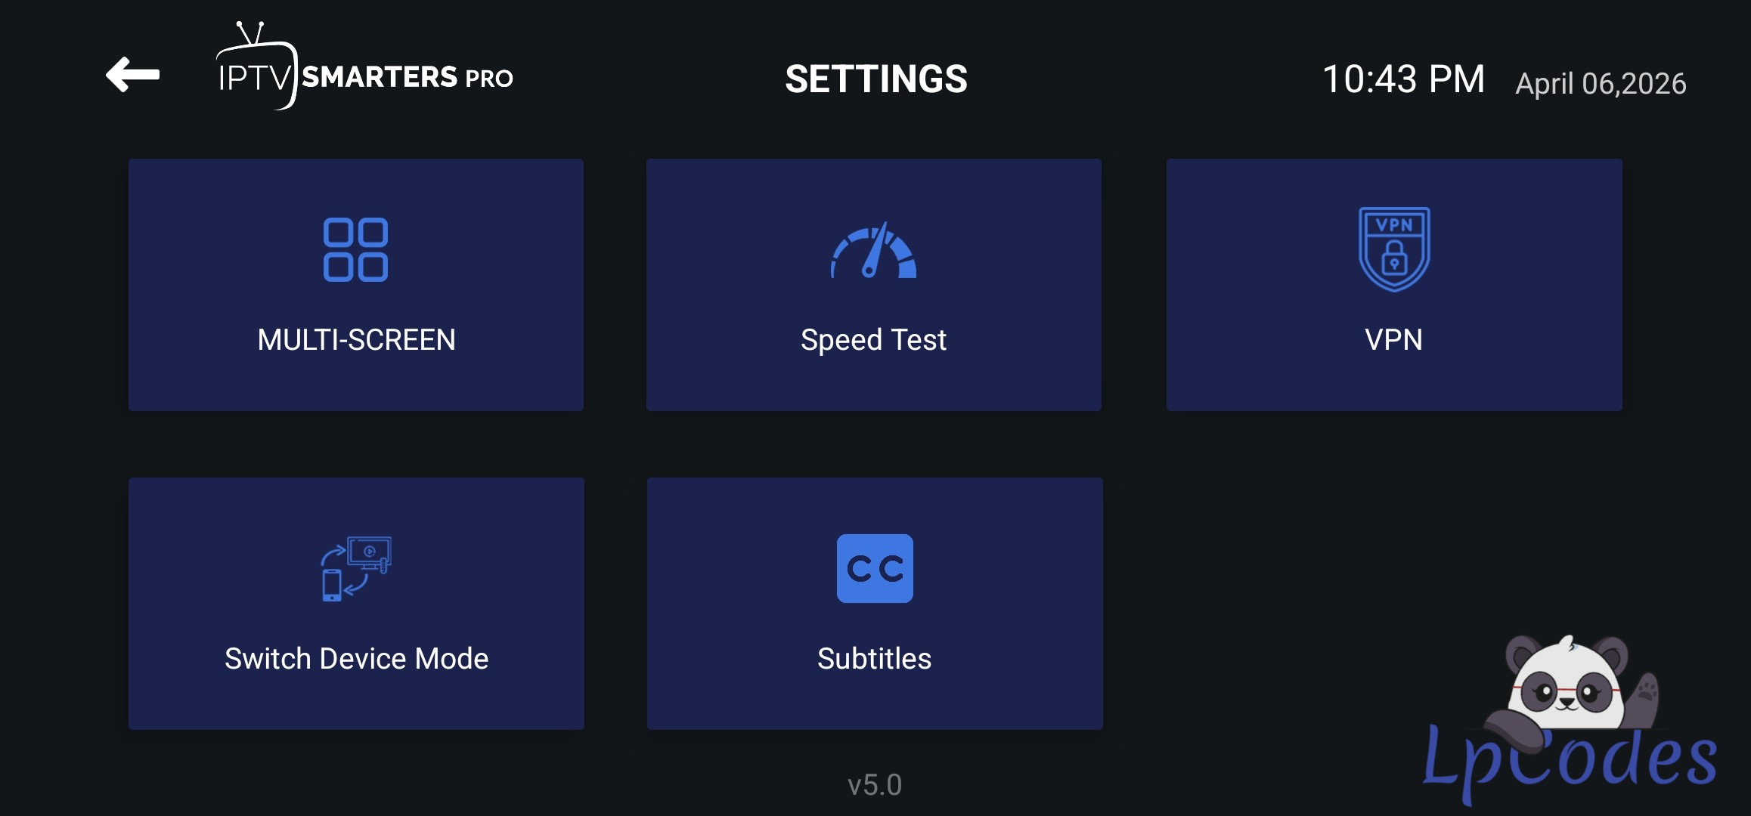Choose the Switch Device Mode label

(x=356, y=659)
